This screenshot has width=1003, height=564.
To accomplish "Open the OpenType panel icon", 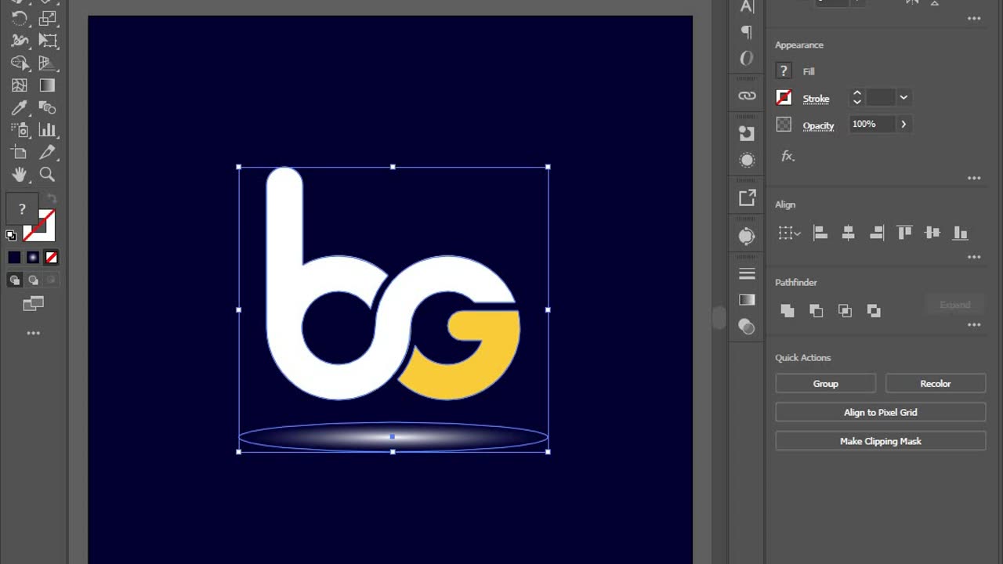I will click(747, 58).
